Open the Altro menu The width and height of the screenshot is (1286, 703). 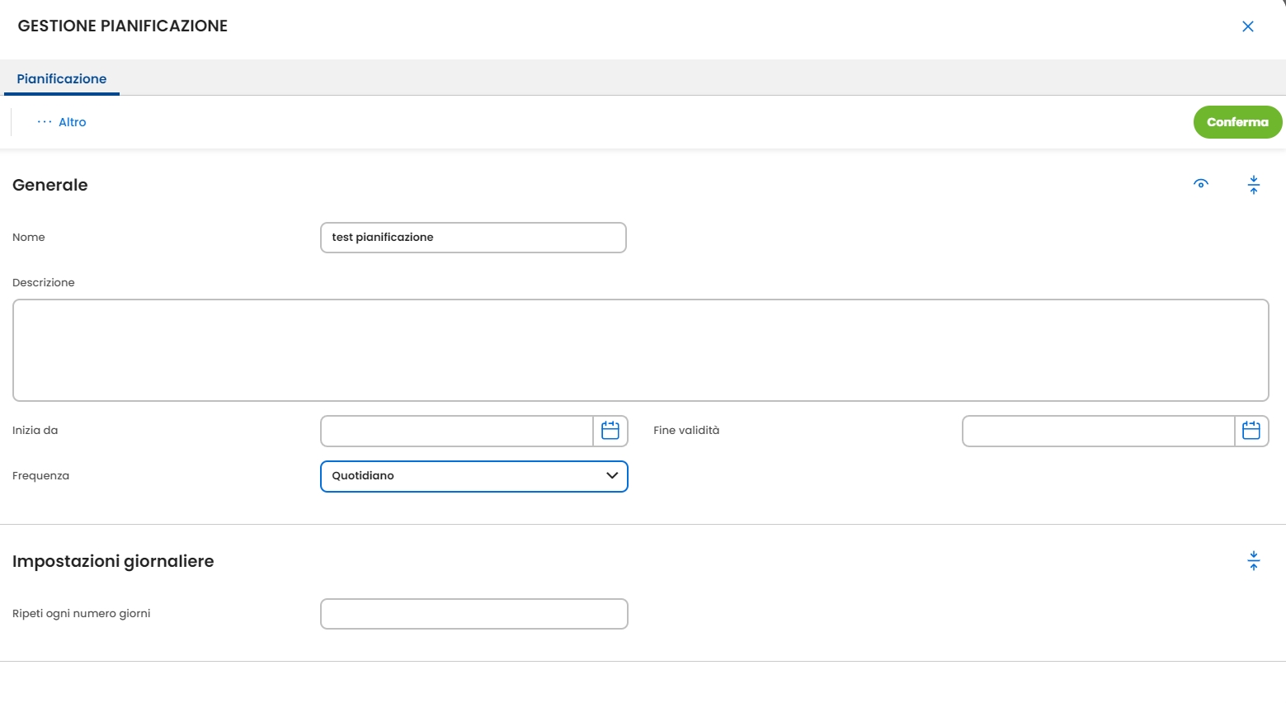(72, 122)
